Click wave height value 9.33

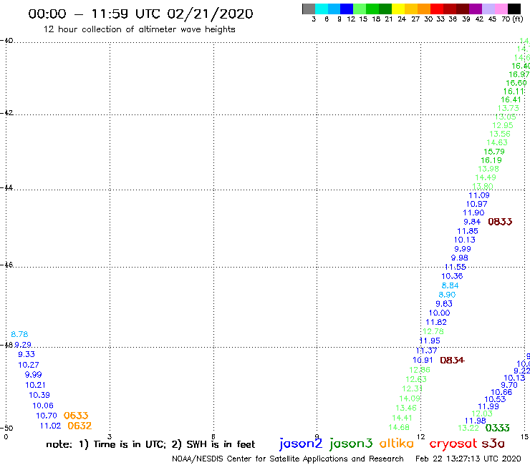(26, 354)
